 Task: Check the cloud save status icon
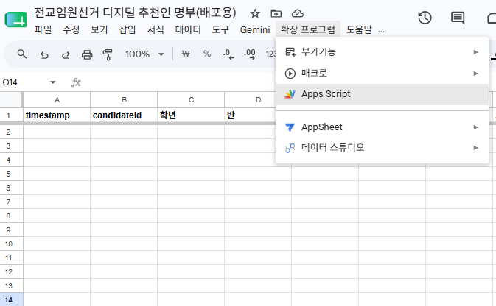point(297,13)
